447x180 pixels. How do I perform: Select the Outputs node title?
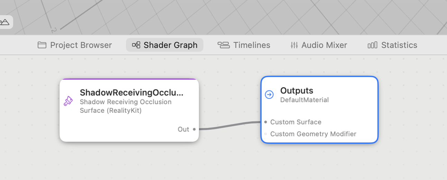[297, 91]
